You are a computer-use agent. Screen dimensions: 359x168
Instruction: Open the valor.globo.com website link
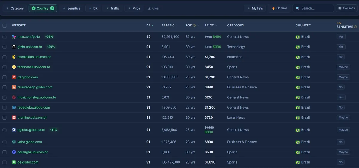30,142
